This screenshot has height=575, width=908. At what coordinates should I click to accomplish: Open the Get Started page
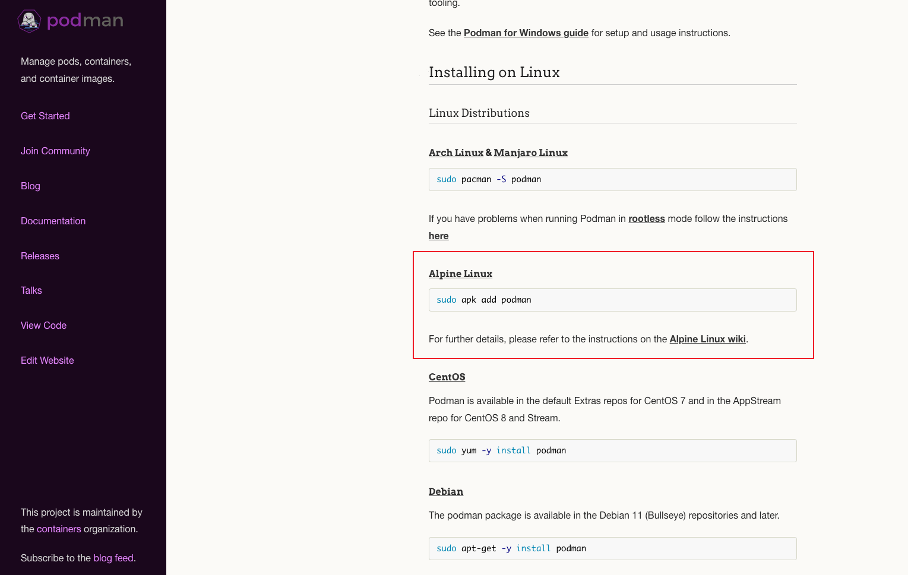[45, 116]
